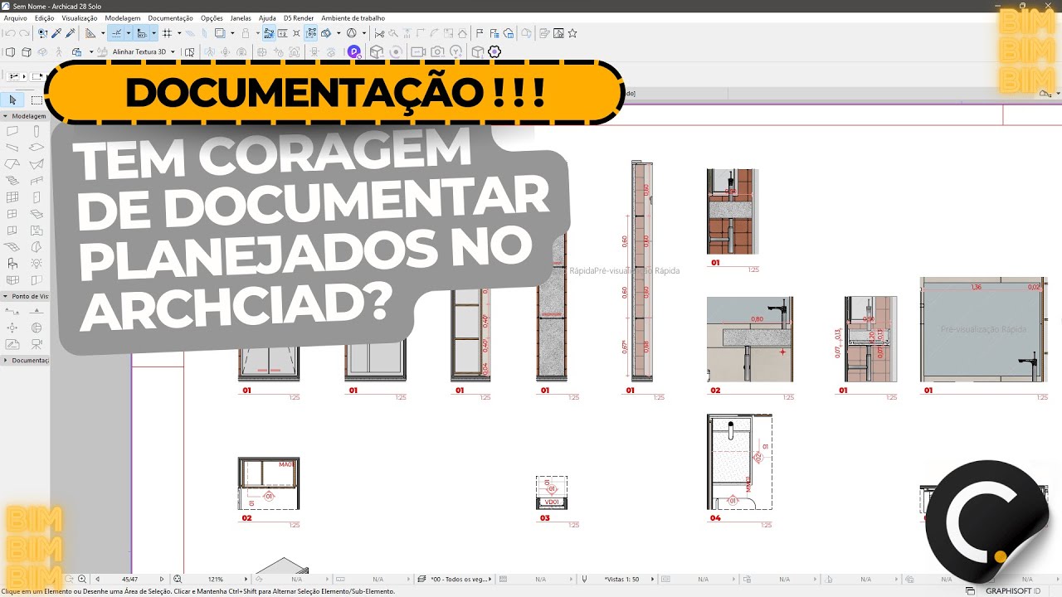The width and height of the screenshot is (1062, 597).
Task: Select the Window tool
Action: pos(12,213)
